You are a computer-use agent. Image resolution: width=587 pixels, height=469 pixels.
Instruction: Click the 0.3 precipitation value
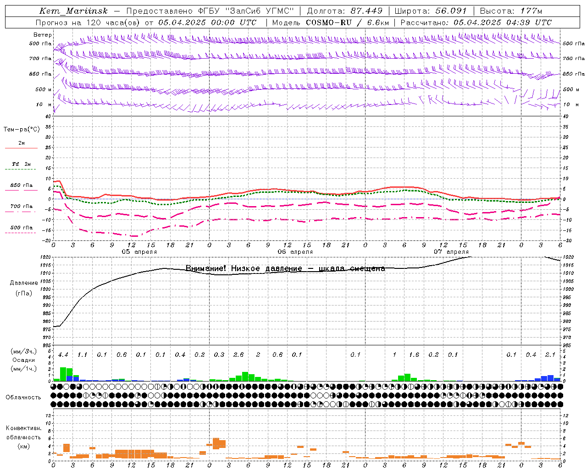pyautogui.click(x=219, y=354)
